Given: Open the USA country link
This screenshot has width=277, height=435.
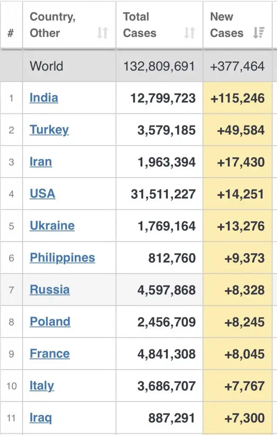Looking at the screenshot, I should (x=42, y=194).
